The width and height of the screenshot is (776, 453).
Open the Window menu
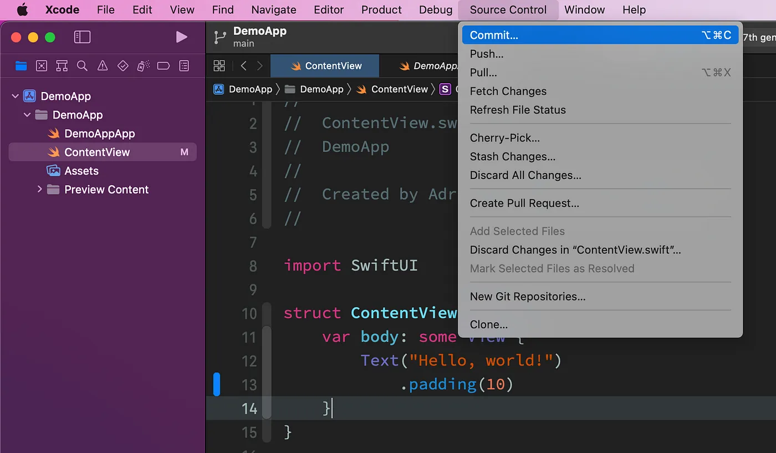coord(584,9)
